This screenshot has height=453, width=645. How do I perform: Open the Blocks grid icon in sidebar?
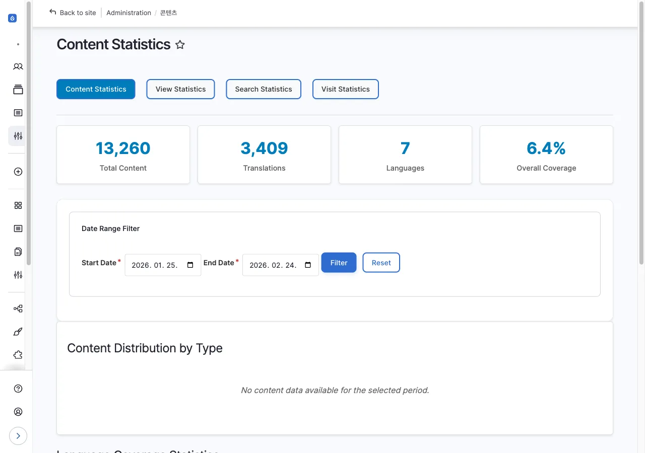18,205
